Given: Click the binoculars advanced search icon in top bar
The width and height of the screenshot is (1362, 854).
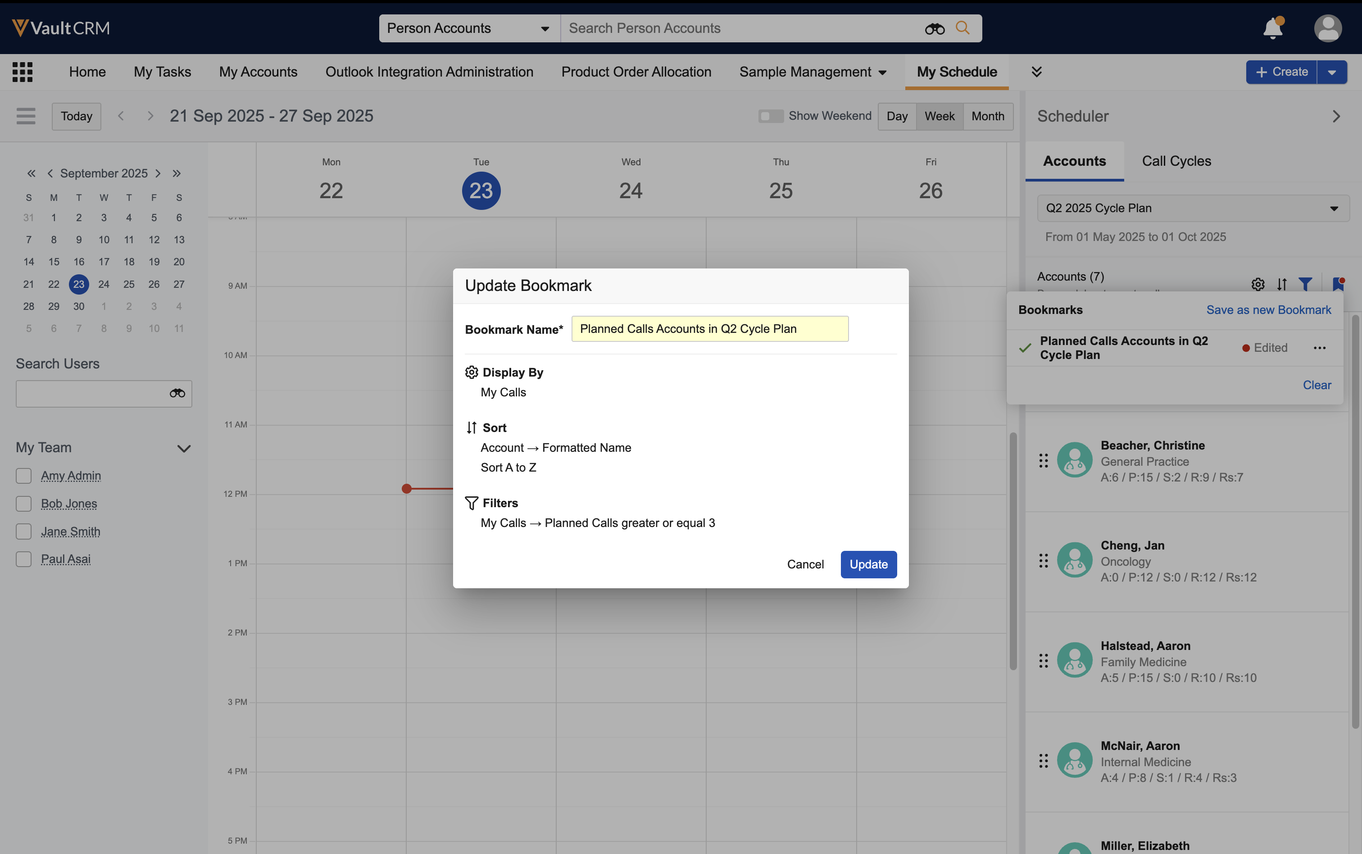Looking at the screenshot, I should coord(935,28).
